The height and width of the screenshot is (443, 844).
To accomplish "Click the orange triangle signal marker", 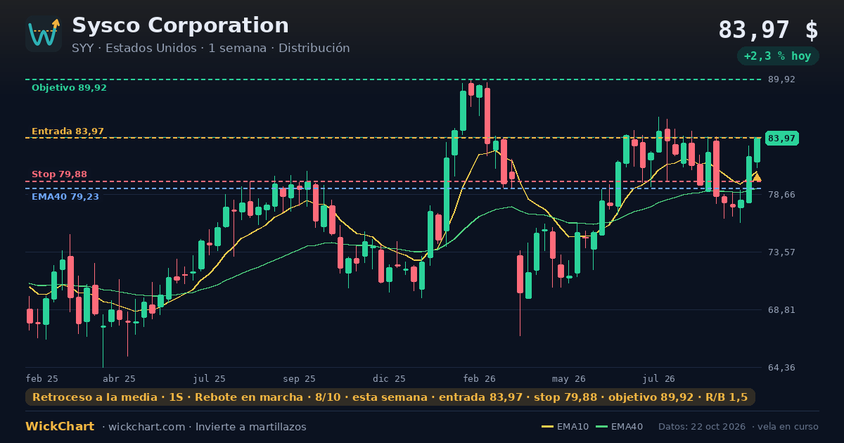I will click(757, 178).
